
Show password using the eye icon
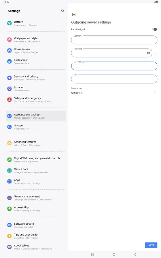click(148, 53)
